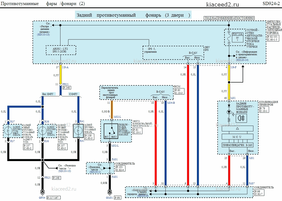Click the R38 right fog lamp bulb
282x201 pixels.
pos(42,131)
